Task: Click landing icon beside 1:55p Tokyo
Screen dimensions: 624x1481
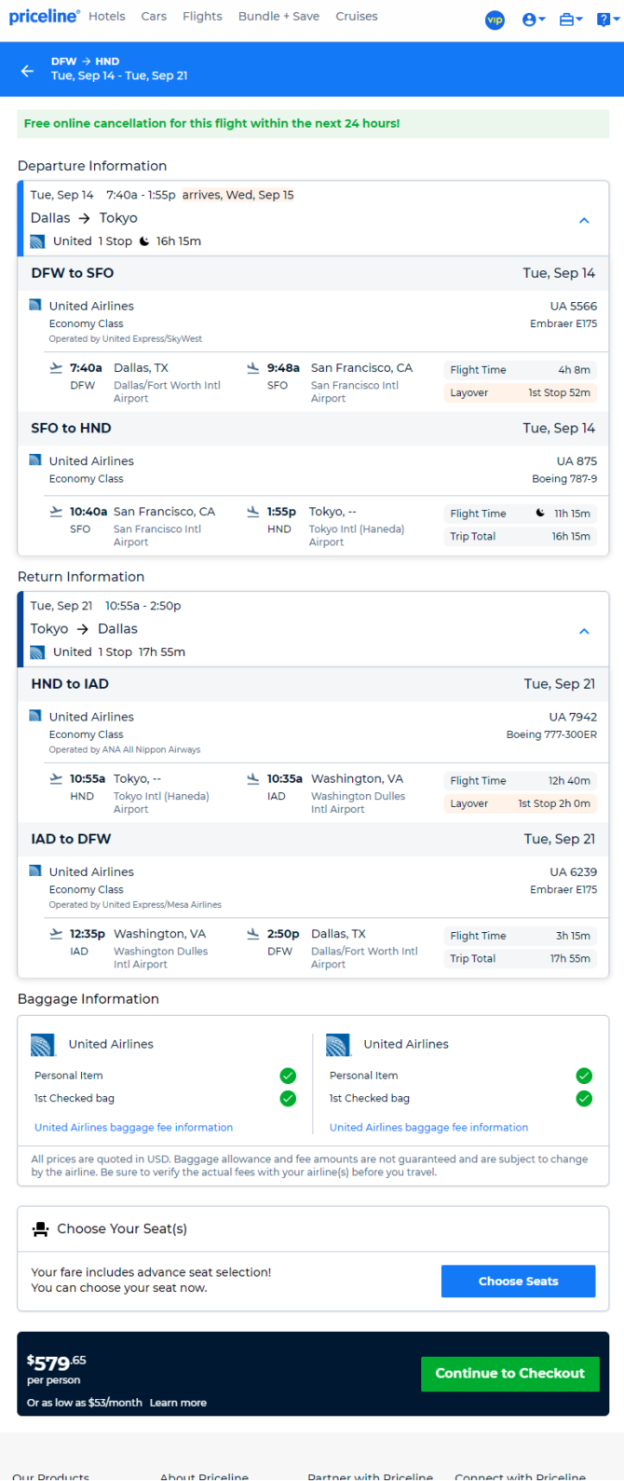Action: 252,512
